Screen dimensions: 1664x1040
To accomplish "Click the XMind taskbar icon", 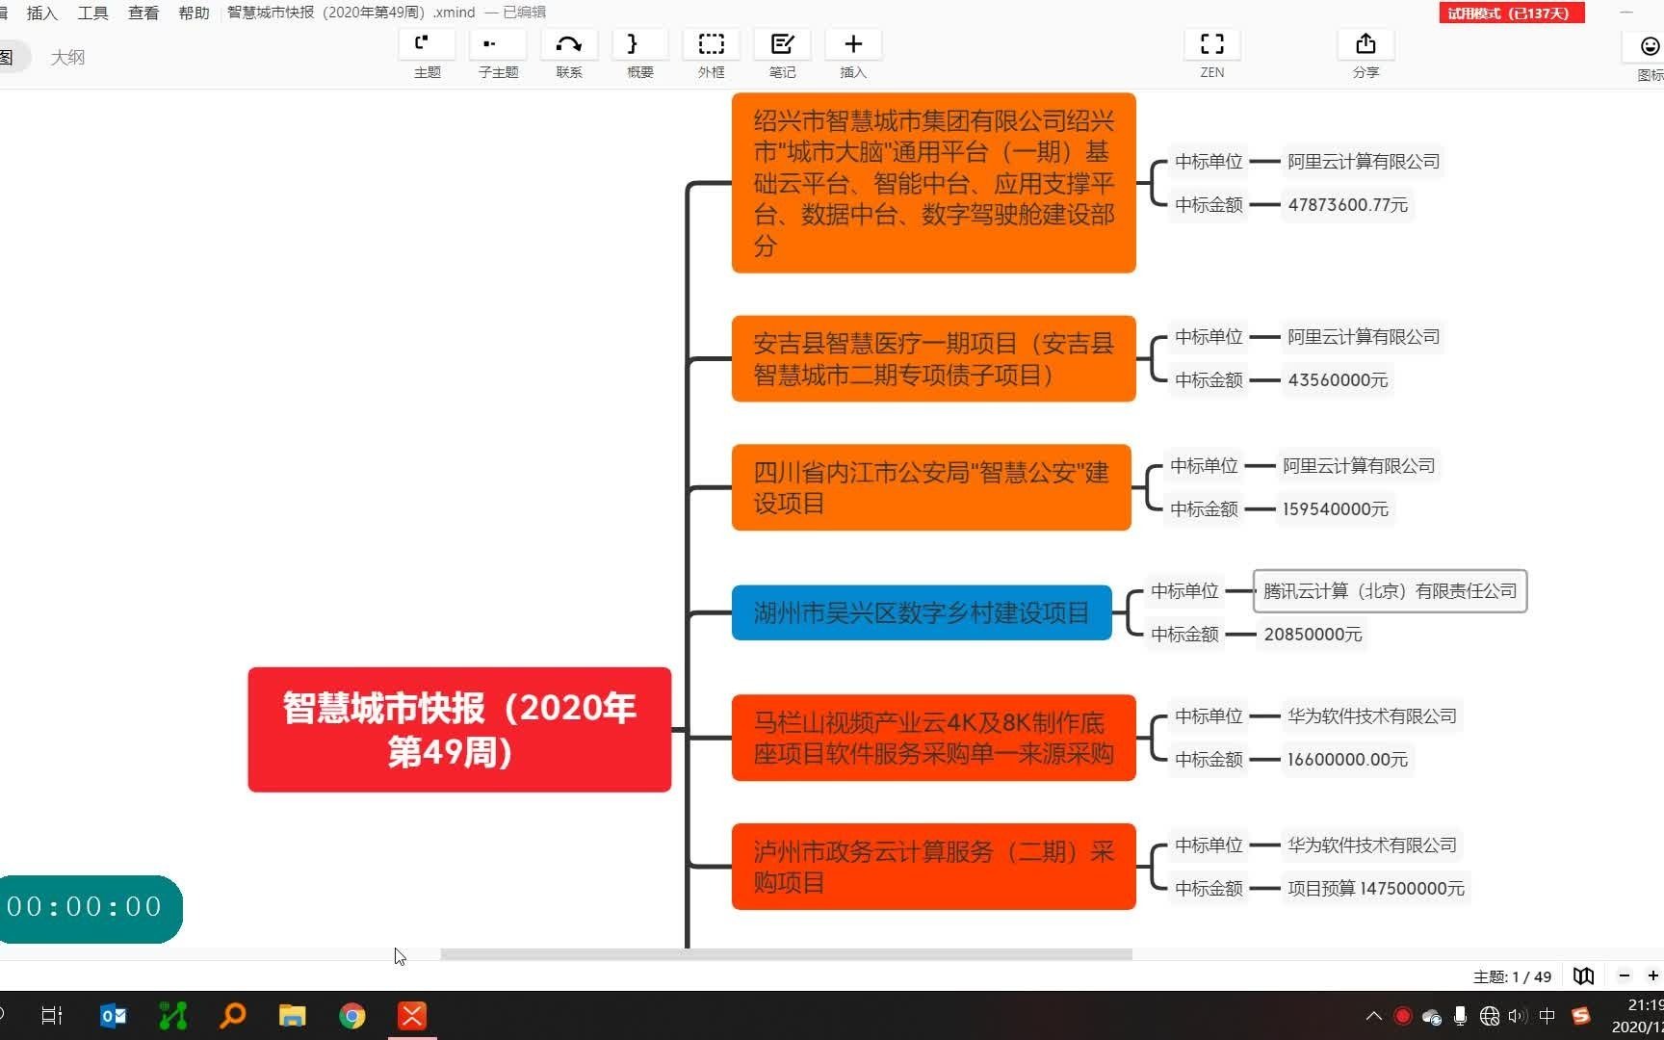I will tap(412, 1016).
